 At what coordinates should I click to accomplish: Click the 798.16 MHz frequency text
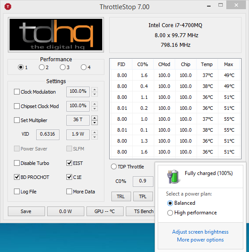(176, 45)
